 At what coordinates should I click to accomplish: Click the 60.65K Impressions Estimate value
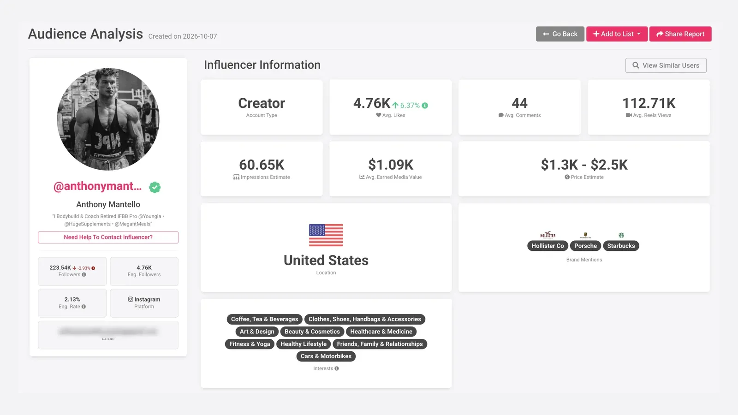(262, 165)
